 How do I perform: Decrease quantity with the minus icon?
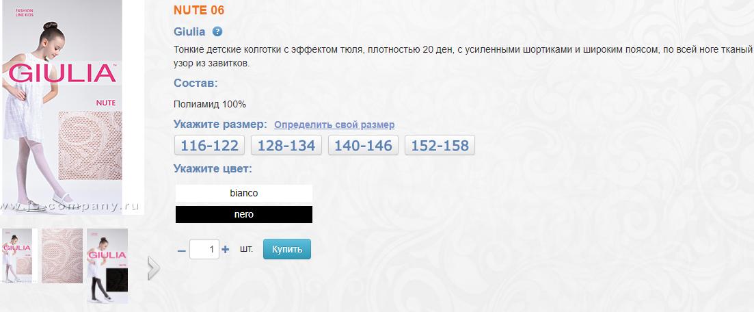(181, 250)
